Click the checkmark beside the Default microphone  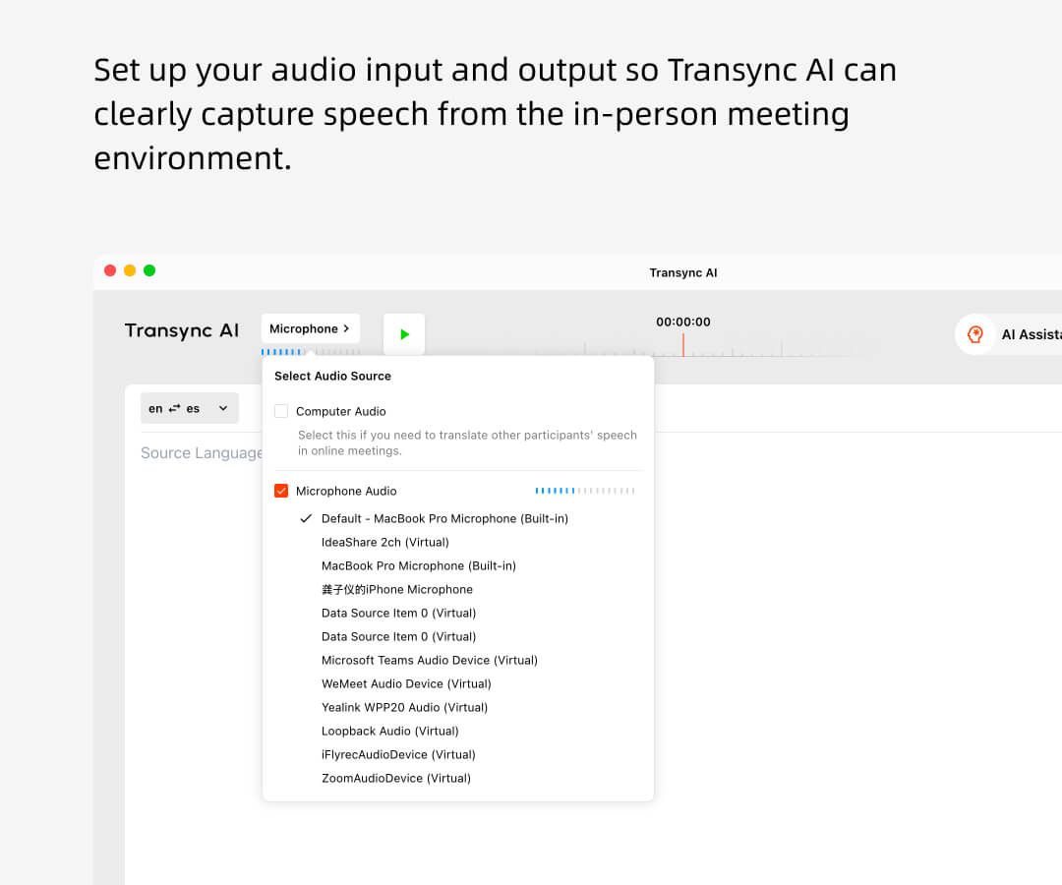coord(305,518)
